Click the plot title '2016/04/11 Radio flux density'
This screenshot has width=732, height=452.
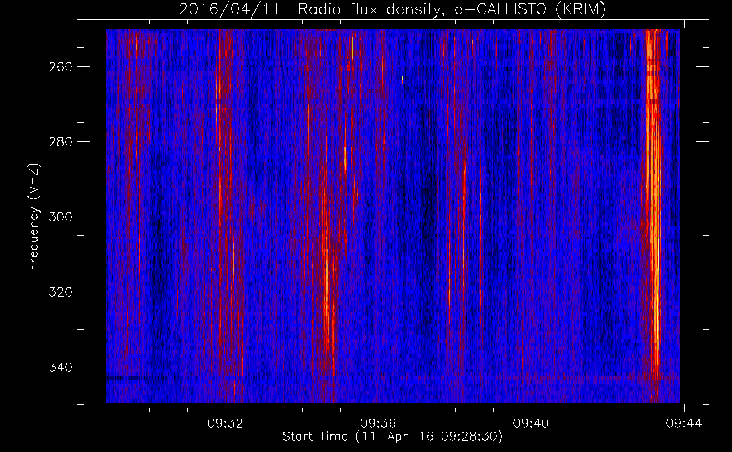[392, 9]
